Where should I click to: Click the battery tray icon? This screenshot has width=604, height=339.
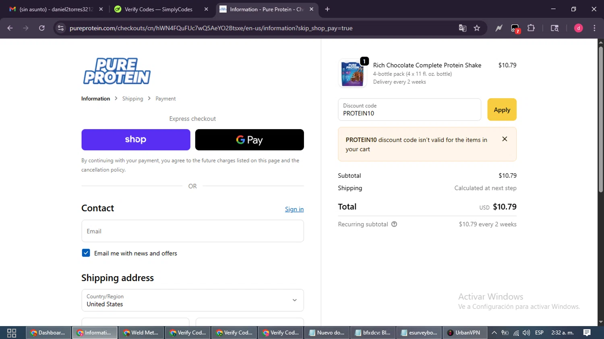coord(505,333)
